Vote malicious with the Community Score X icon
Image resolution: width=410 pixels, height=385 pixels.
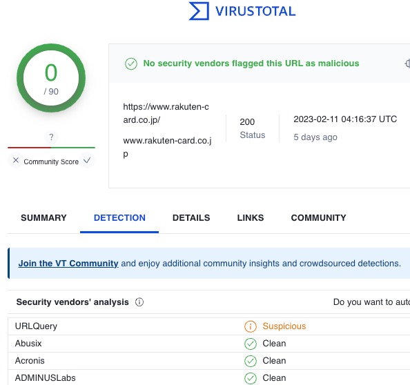point(16,160)
